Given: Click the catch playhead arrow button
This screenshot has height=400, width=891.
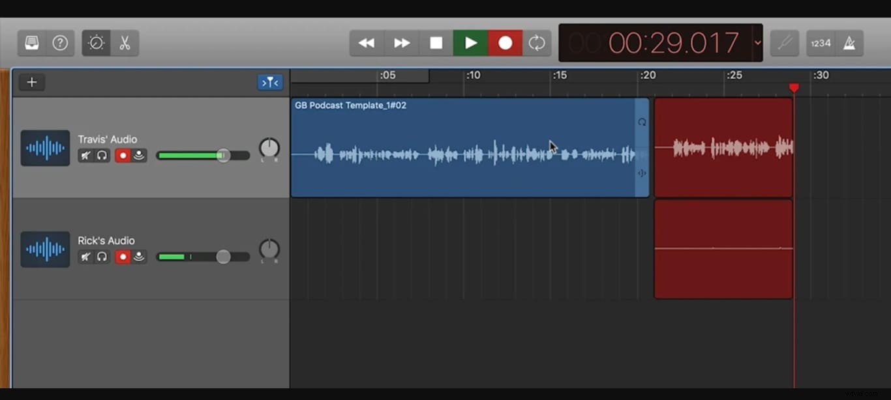Looking at the screenshot, I should (x=269, y=82).
